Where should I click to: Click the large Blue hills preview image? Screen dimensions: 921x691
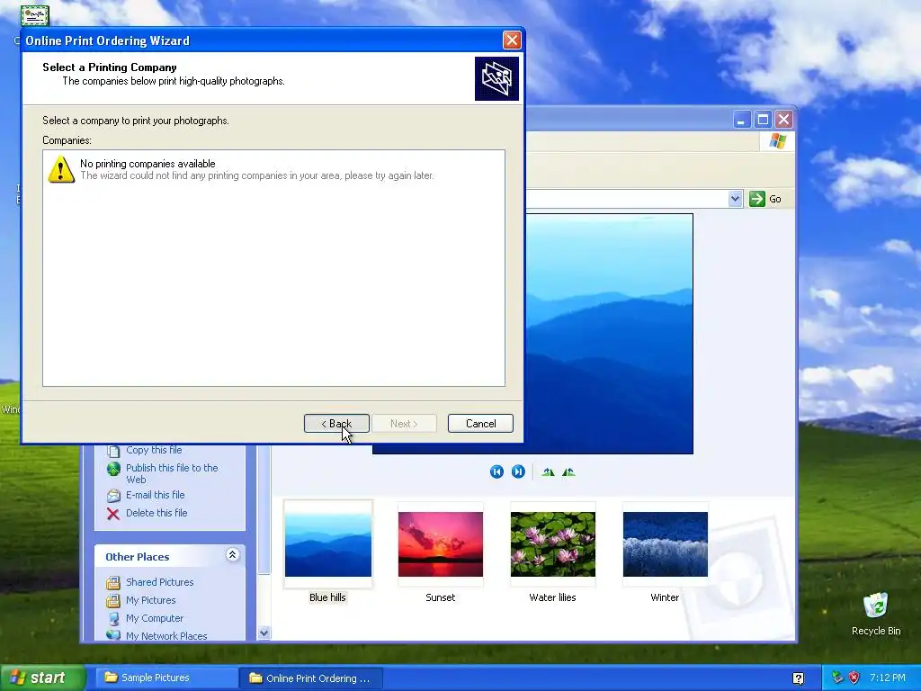609,333
